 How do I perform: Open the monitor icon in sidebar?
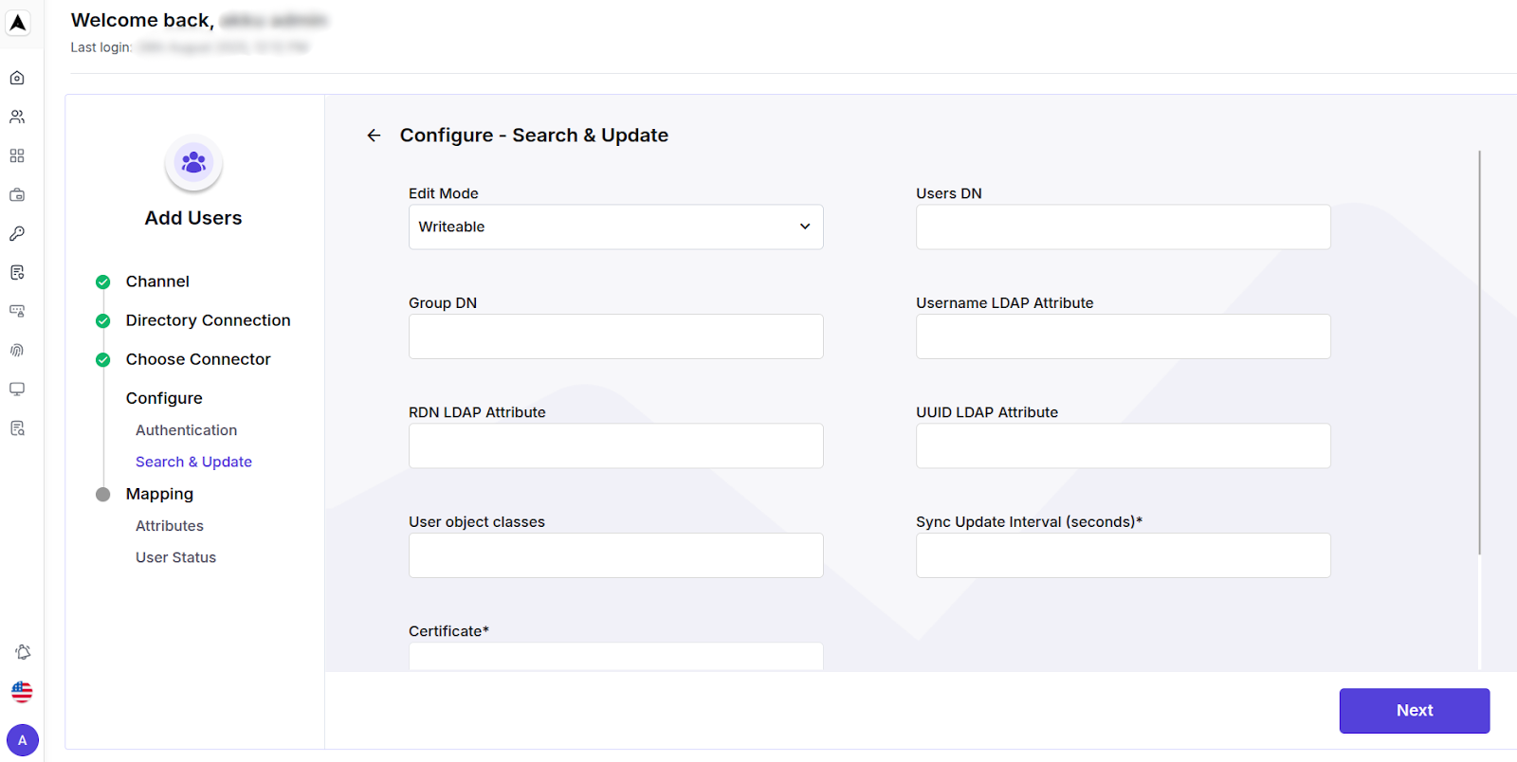tap(17, 389)
